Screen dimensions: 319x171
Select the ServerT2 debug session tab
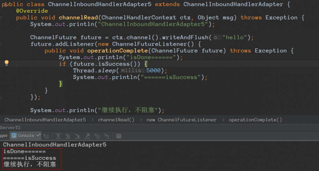(x=10, y=128)
